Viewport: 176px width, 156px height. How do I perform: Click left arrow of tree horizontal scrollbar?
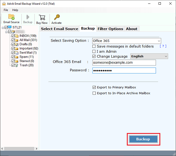2,149
